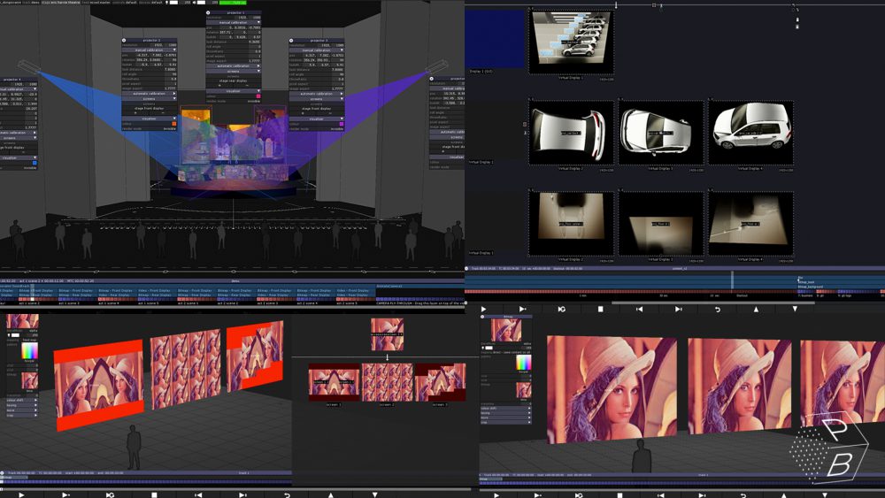Click the playhead on the upper-right timeline

(733, 281)
